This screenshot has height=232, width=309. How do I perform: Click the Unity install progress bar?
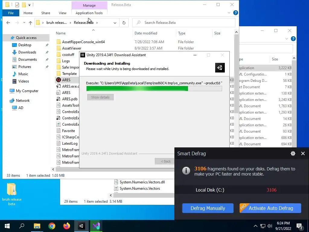pyautogui.click(x=154, y=89)
